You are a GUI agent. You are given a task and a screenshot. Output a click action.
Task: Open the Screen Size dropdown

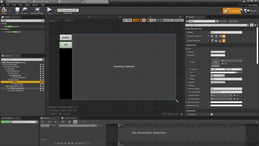click(x=168, y=20)
